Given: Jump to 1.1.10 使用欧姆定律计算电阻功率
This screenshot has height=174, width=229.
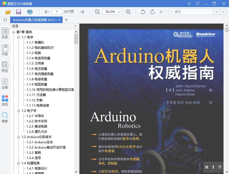Looking at the screenshot, I should pyautogui.click(x=50, y=90).
